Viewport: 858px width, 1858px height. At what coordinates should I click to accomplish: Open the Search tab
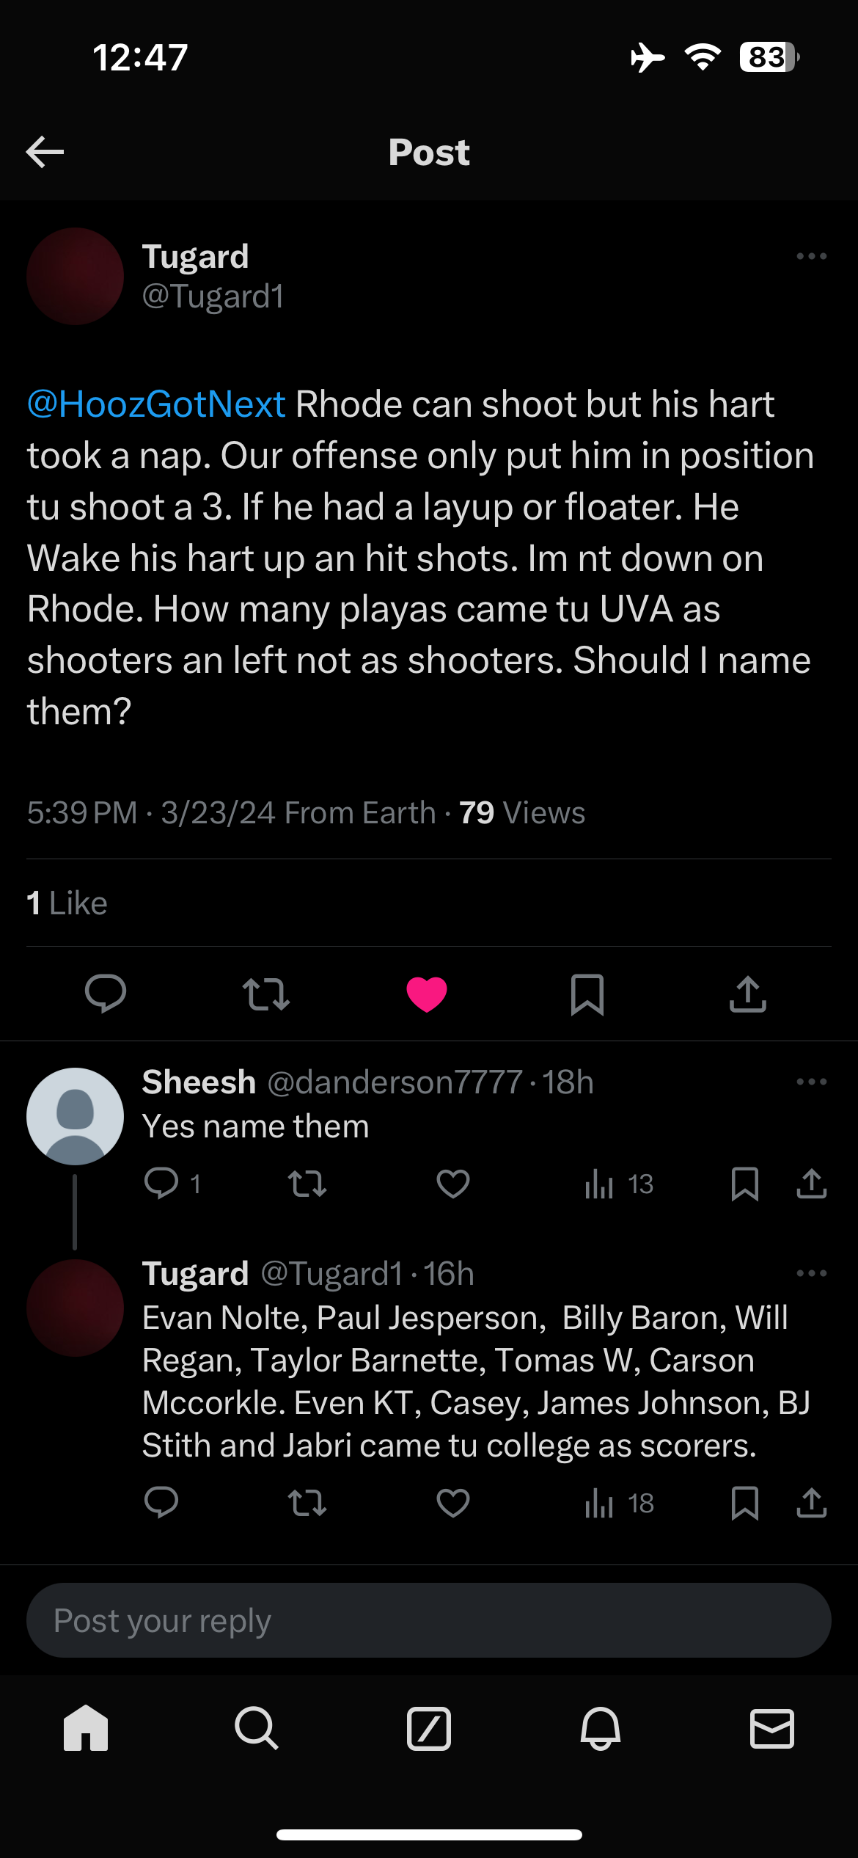(x=257, y=1728)
